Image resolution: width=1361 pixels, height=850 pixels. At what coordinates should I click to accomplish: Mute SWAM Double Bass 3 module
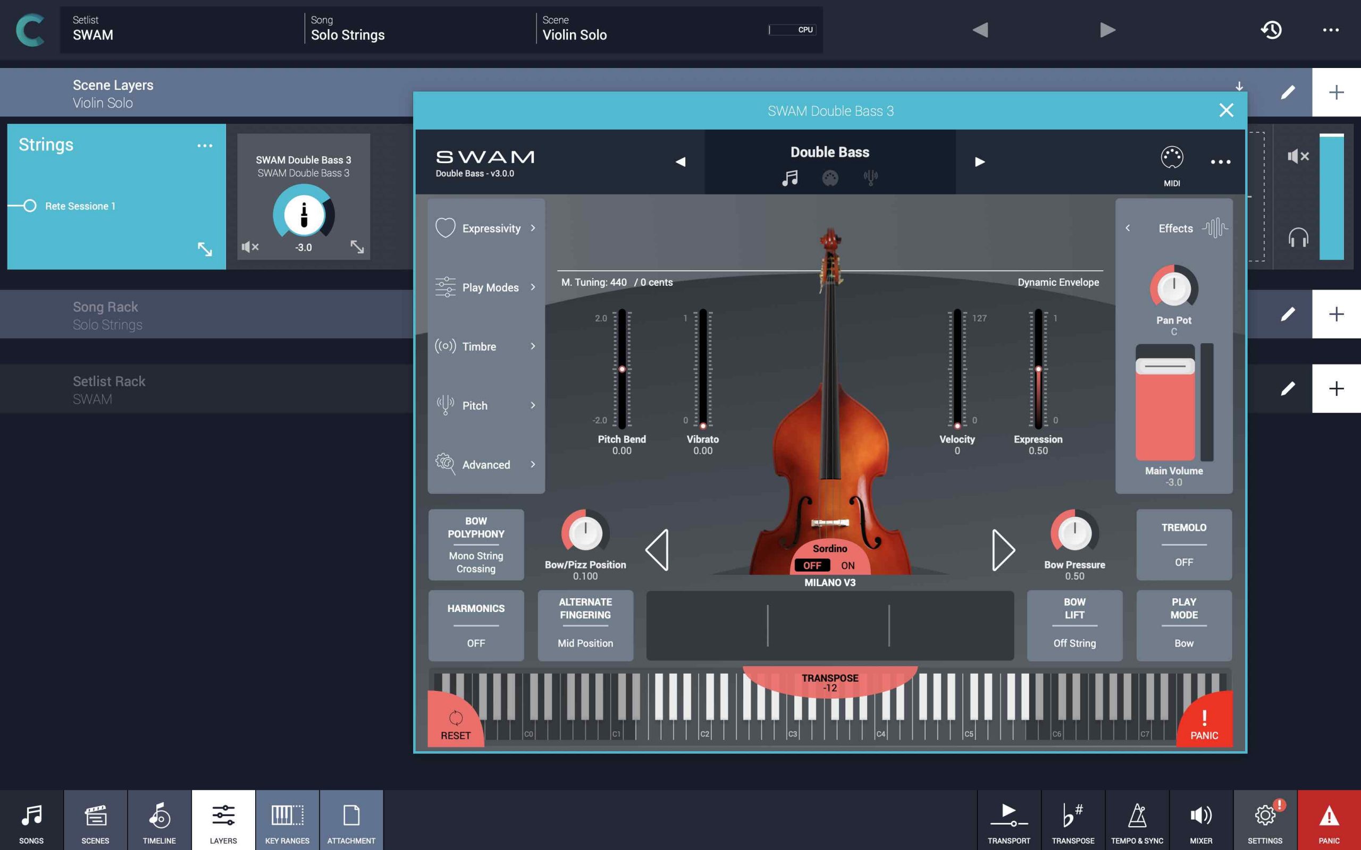tap(250, 247)
